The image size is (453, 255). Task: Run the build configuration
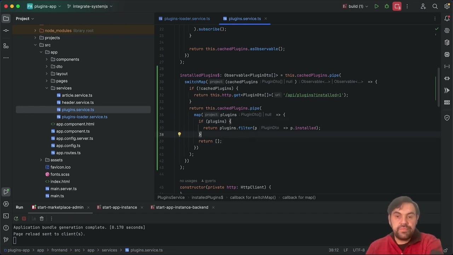click(377, 6)
